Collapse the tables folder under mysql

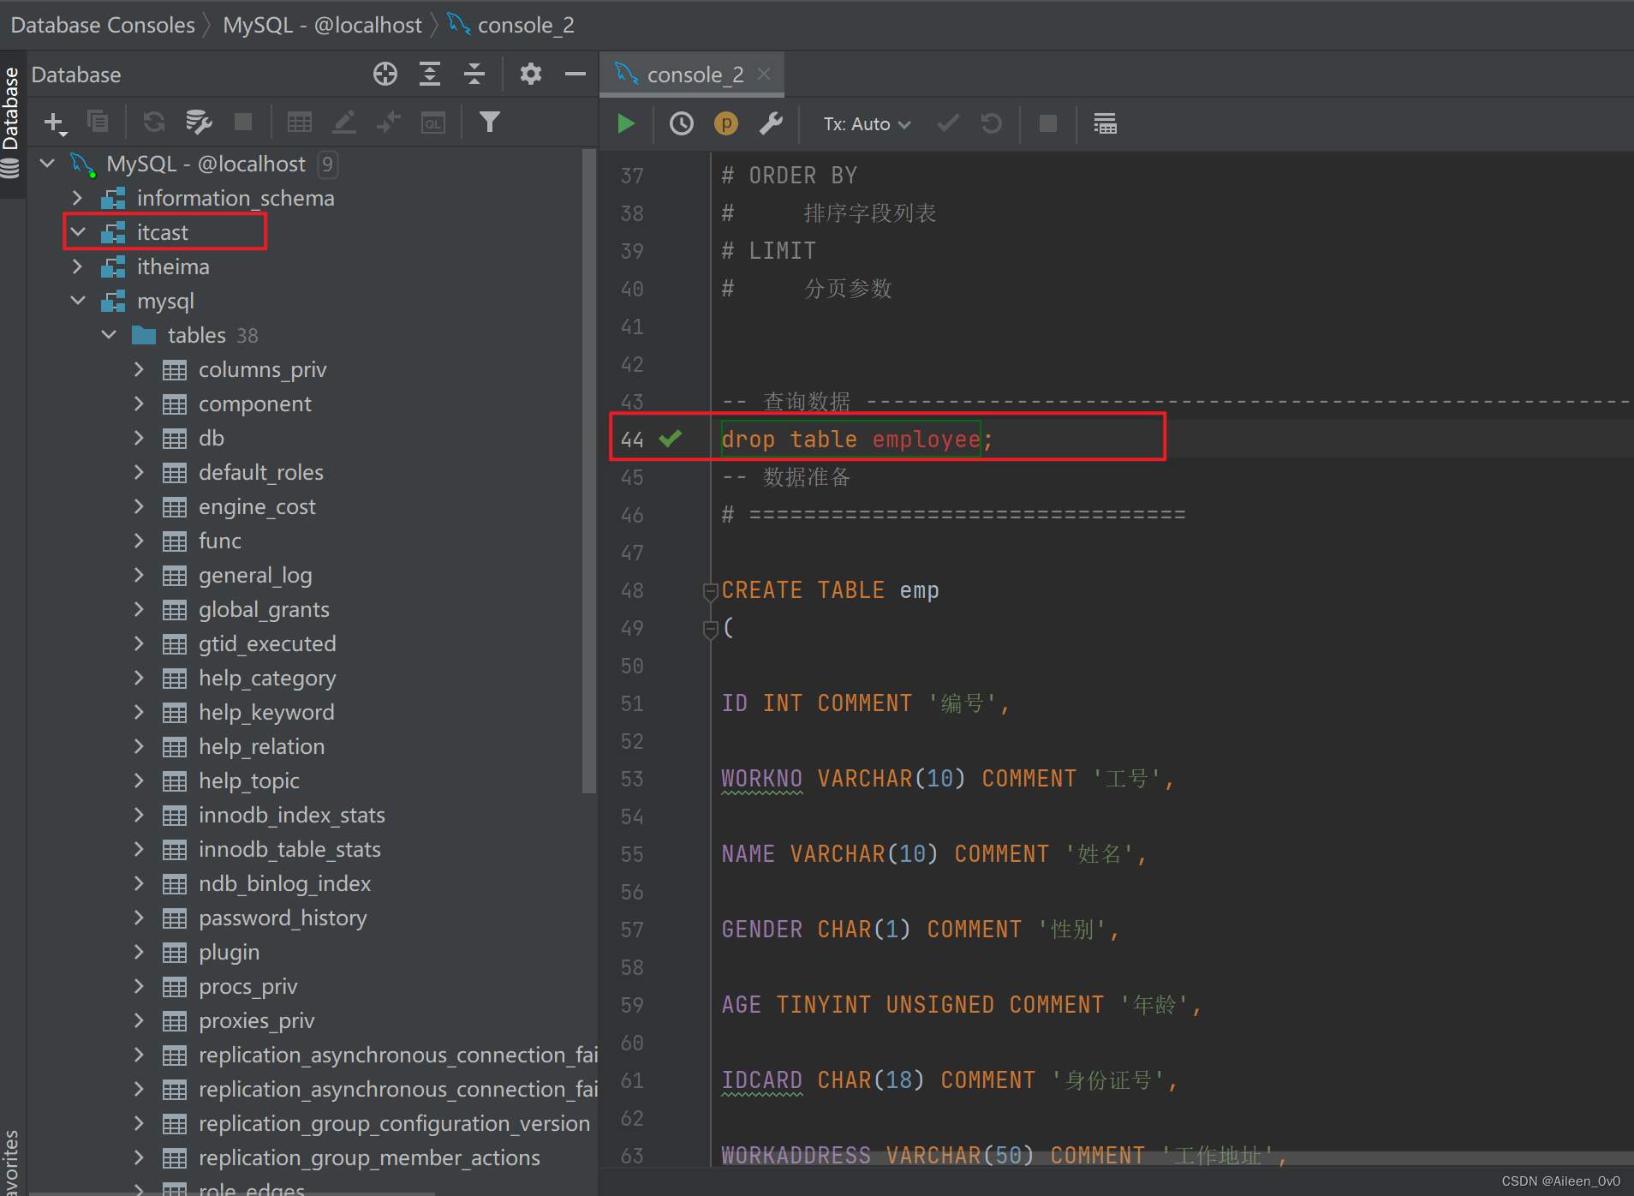tap(109, 335)
